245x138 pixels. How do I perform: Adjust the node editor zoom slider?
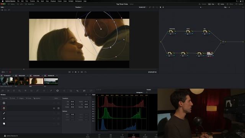pos(201,7)
